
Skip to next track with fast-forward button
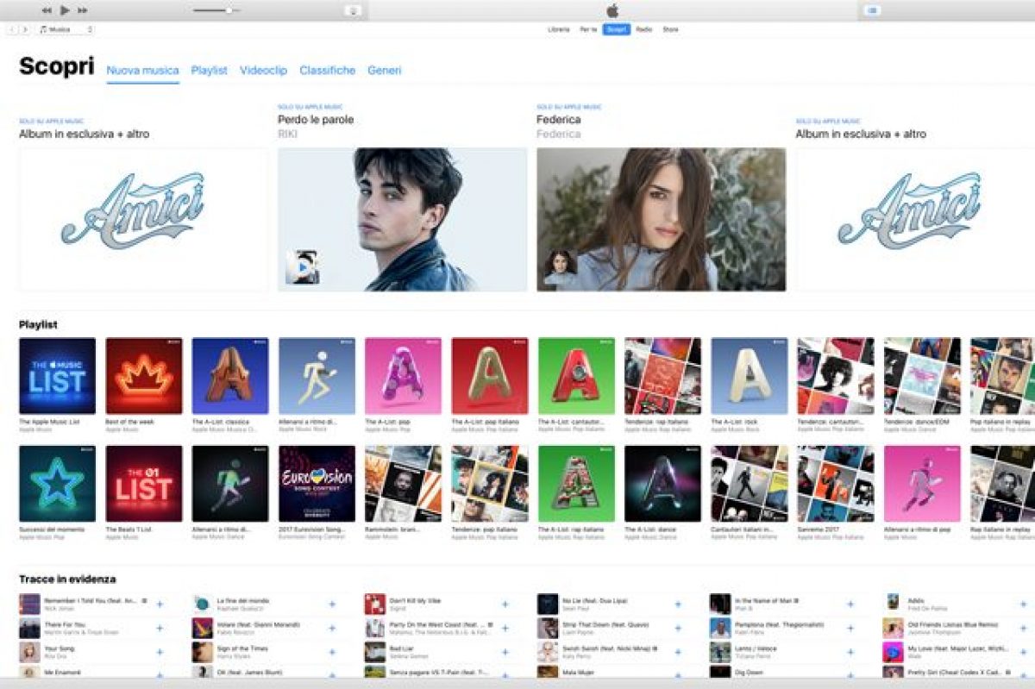tap(83, 10)
